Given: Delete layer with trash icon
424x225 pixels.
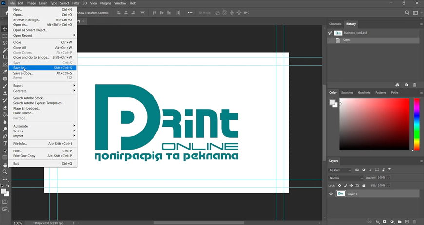Looking at the screenshot, I should pos(414,222).
